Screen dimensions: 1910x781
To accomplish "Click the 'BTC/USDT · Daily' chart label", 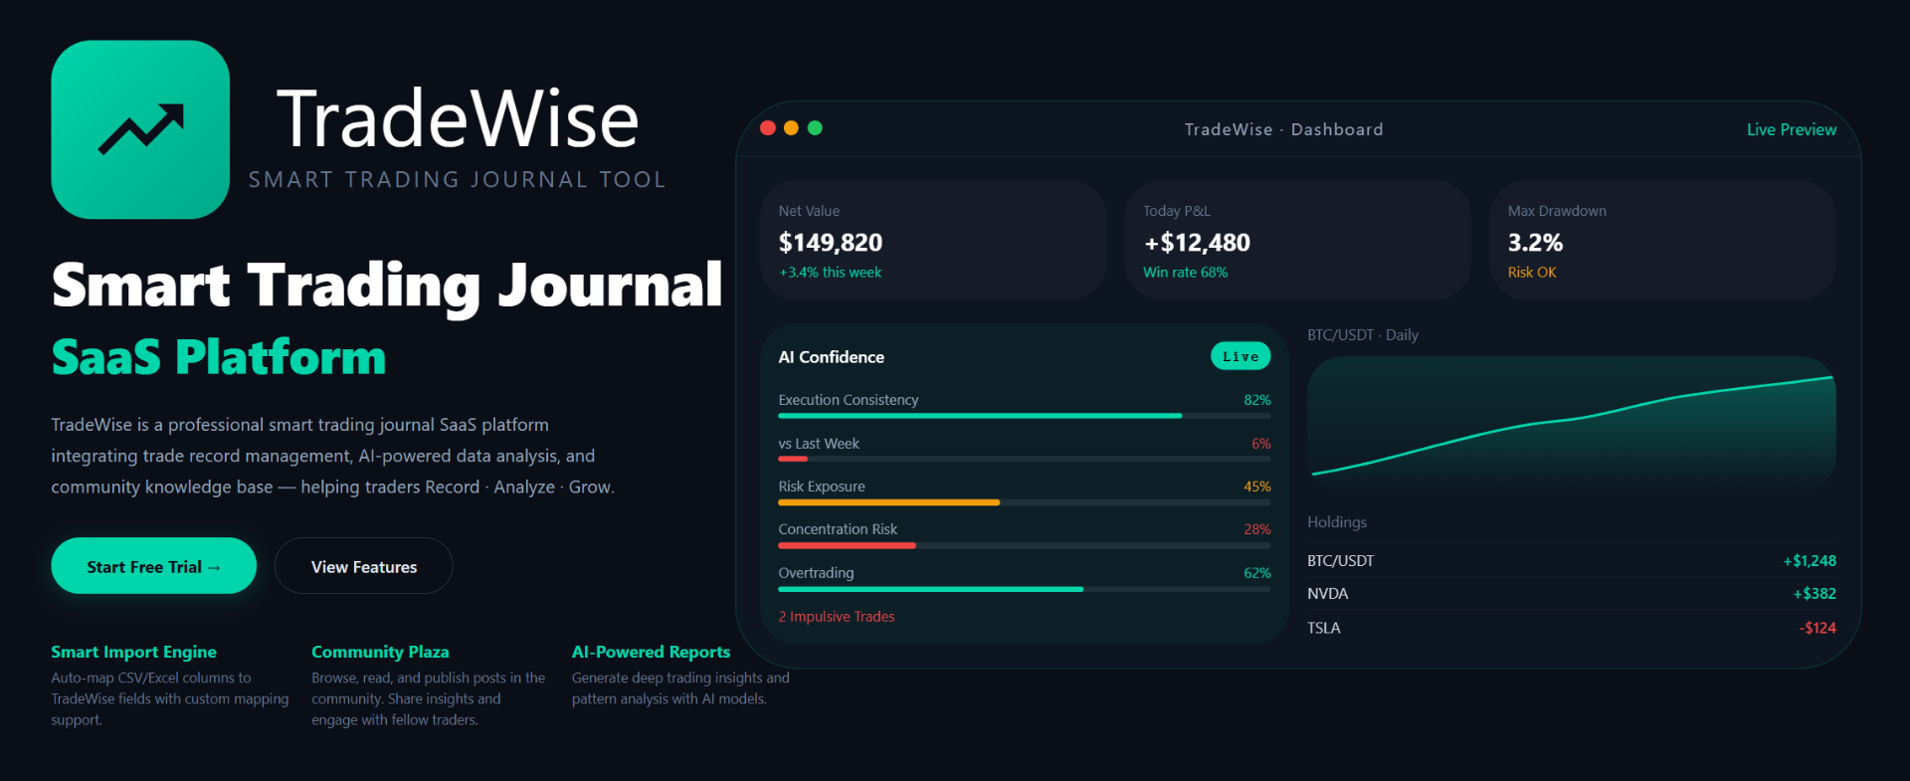I will click(x=1363, y=335).
